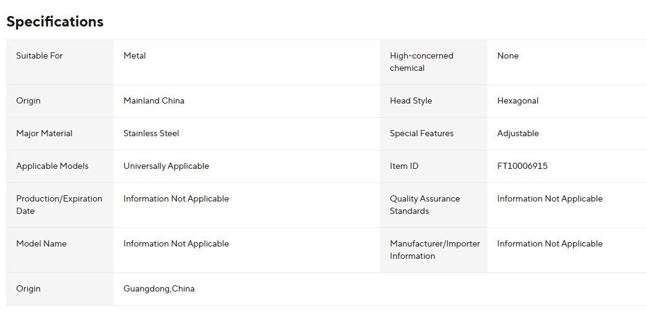Select the Universally Applicable value
This screenshot has height=318, width=647.
(x=166, y=166)
